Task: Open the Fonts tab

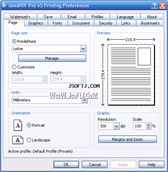Action: (57, 23)
